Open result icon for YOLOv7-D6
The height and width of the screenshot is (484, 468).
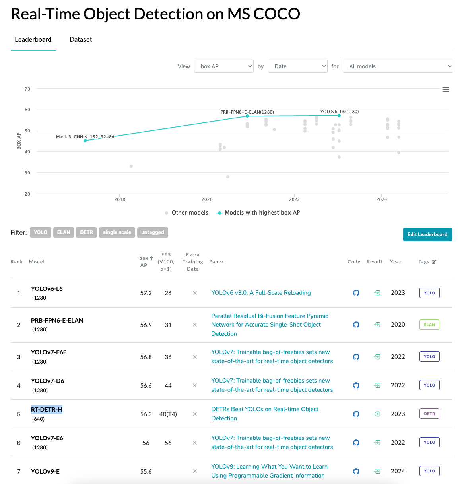click(x=377, y=385)
